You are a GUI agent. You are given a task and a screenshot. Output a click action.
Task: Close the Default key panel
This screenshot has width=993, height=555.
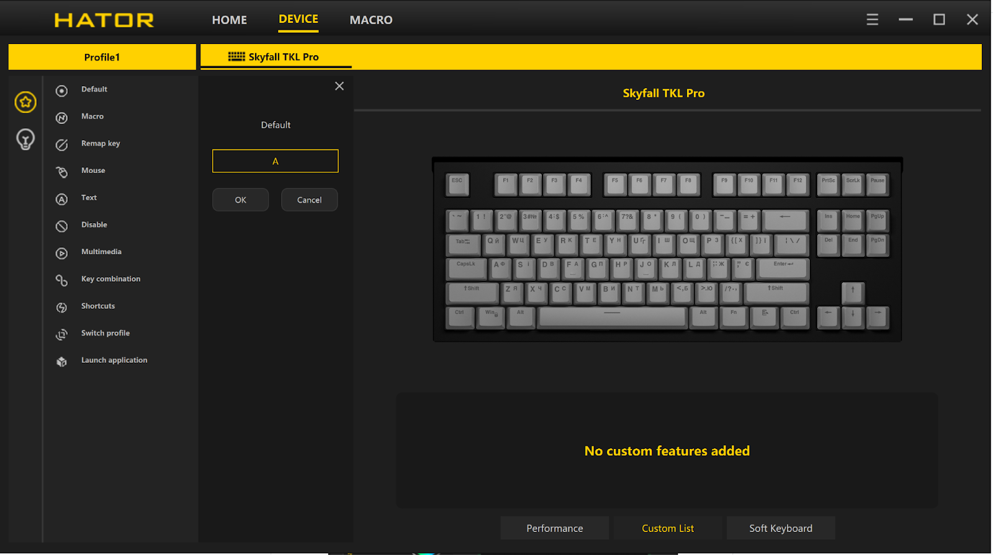339,86
